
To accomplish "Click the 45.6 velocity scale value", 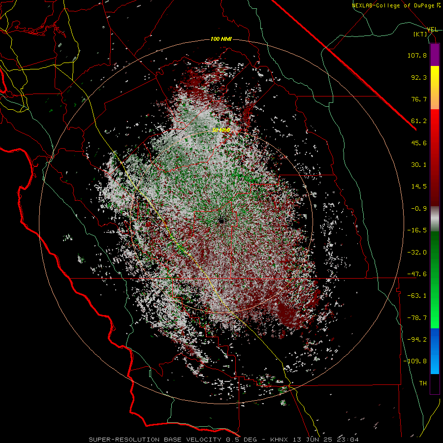I will [x=419, y=143].
